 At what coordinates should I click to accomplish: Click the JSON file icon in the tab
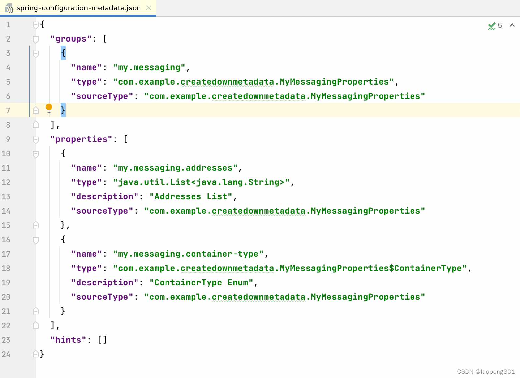click(9, 8)
